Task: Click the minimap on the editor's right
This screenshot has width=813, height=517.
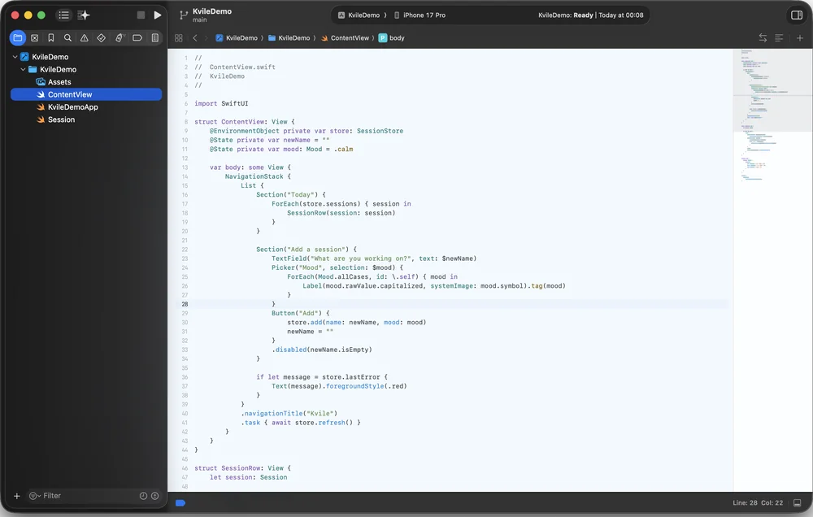Action: [772, 270]
